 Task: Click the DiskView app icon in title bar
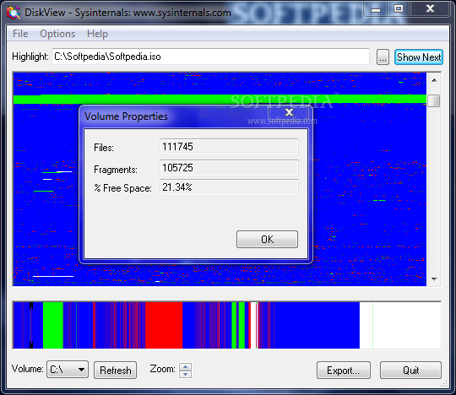pos(14,13)
